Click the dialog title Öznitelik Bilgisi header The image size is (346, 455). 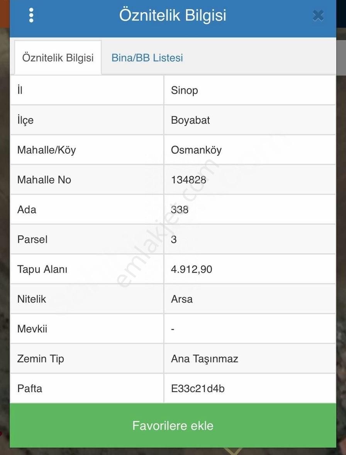coord(173,15)
